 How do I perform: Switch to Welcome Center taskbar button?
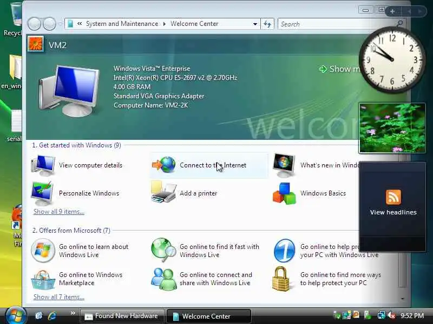pos(209,316)
